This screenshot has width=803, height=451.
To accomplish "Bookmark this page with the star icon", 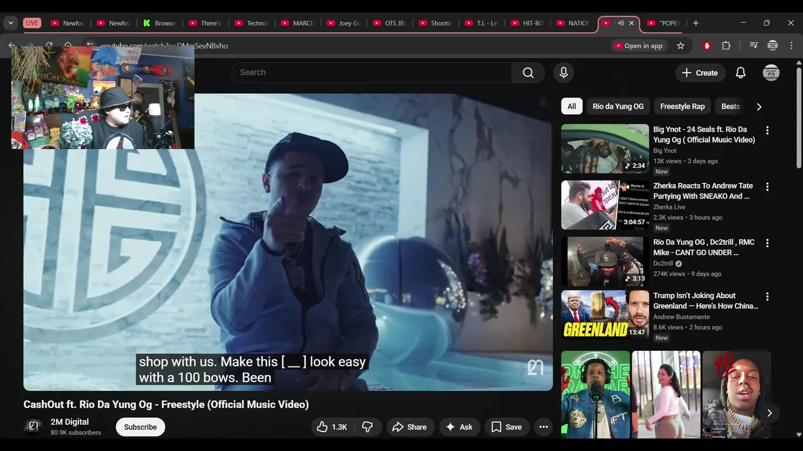I will pyautogui.click(x=681, y=46).
